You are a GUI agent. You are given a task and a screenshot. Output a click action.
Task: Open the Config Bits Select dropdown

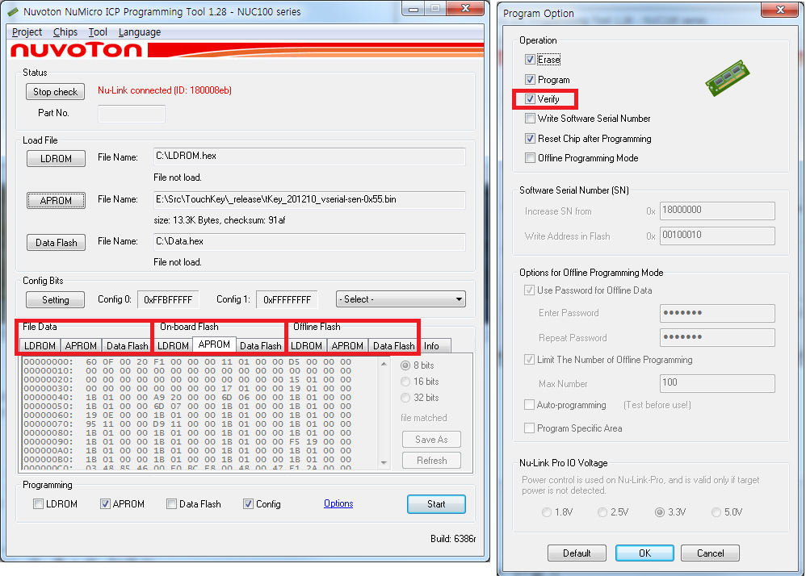(x=401, y=299)
